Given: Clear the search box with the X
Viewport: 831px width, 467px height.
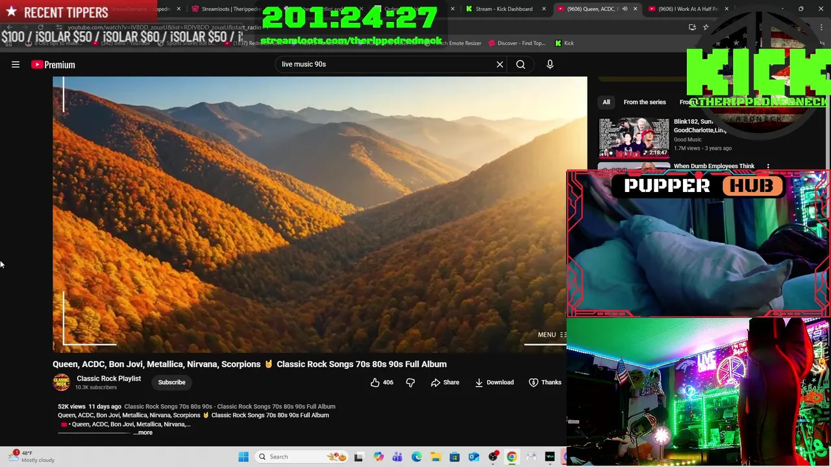Looking at the screenshot, I should coord(500,64).
